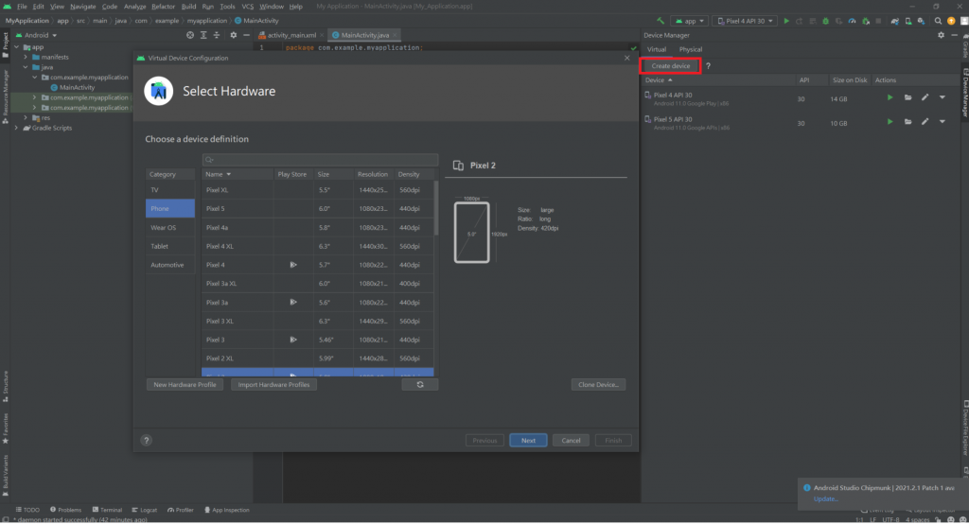Click the Make Project hammer icon

pyautogui.click(x=661, y=21)
